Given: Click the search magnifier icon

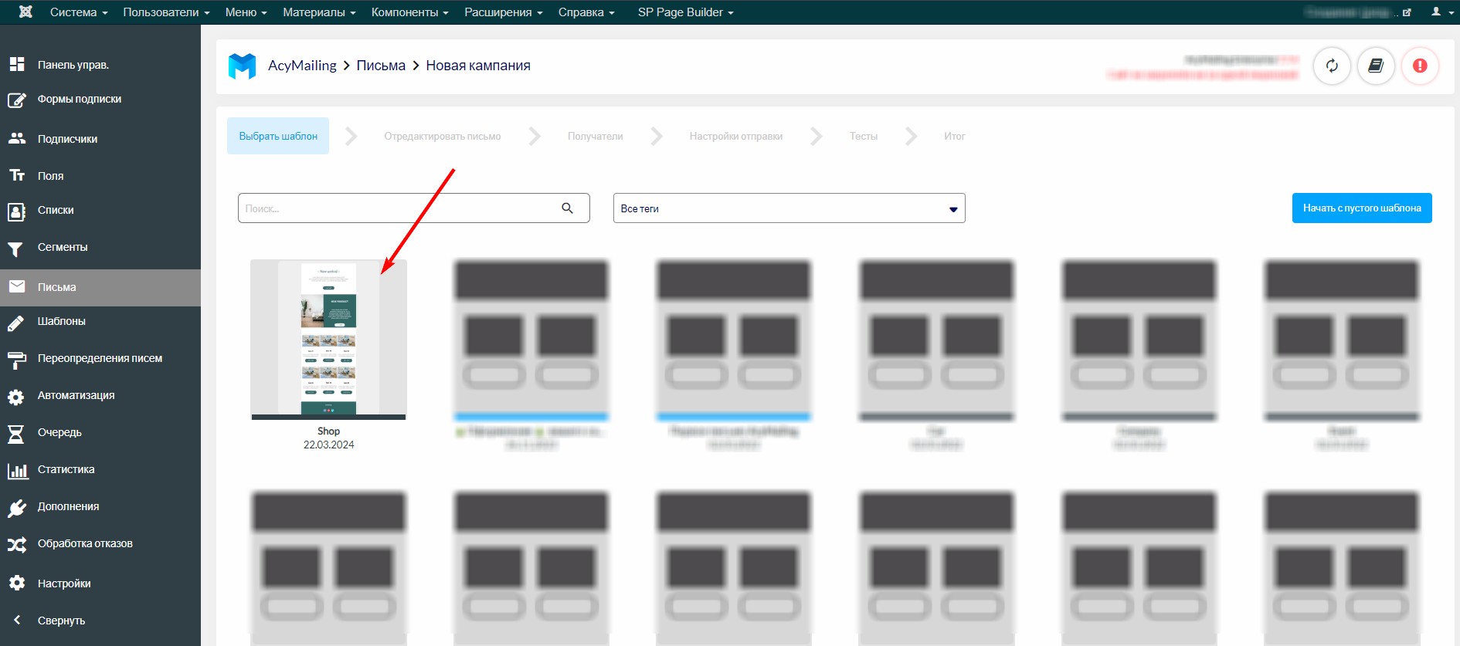Looking at the screenshot, I should pyautogui.click(x=568, y=208).
